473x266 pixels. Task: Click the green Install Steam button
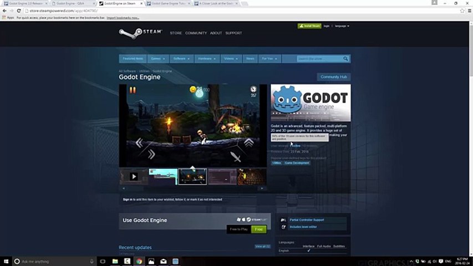[309, 26]
